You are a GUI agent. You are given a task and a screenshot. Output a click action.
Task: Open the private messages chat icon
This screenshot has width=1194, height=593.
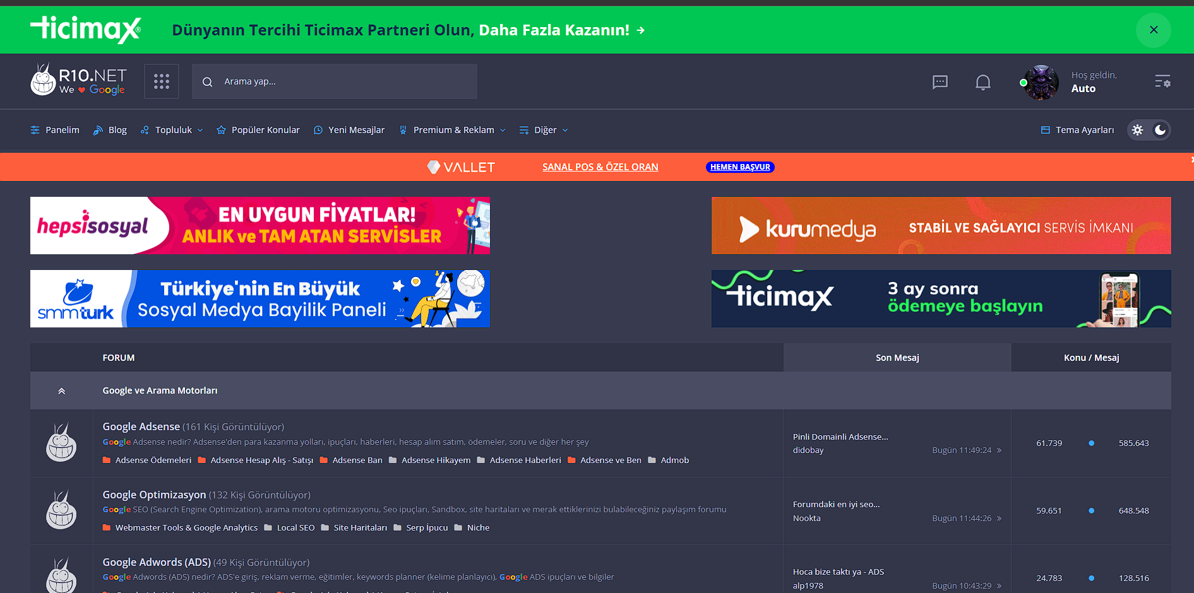pyautogui.click(x=940, y=82)
